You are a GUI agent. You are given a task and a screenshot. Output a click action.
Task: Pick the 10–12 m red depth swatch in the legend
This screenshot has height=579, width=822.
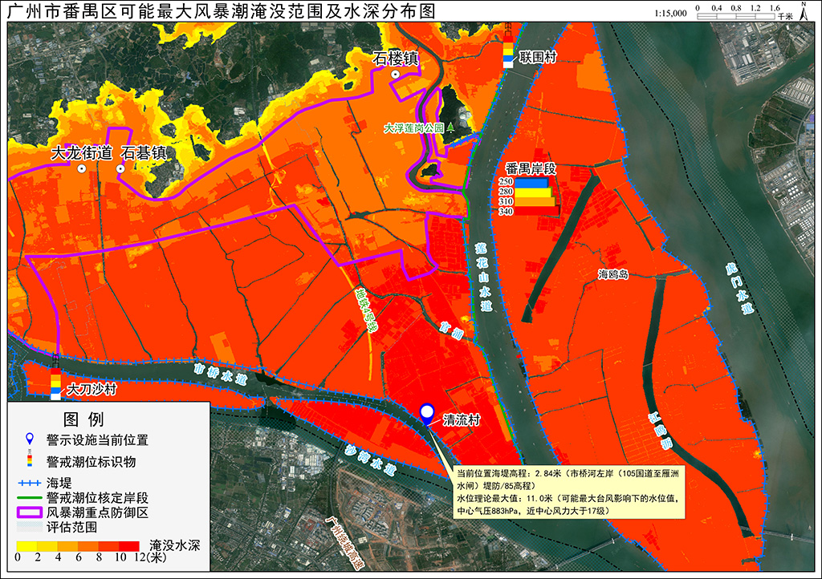pos(129,546)
